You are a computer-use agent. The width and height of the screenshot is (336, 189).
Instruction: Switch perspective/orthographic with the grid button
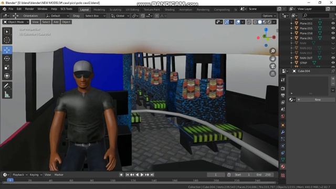272,73
